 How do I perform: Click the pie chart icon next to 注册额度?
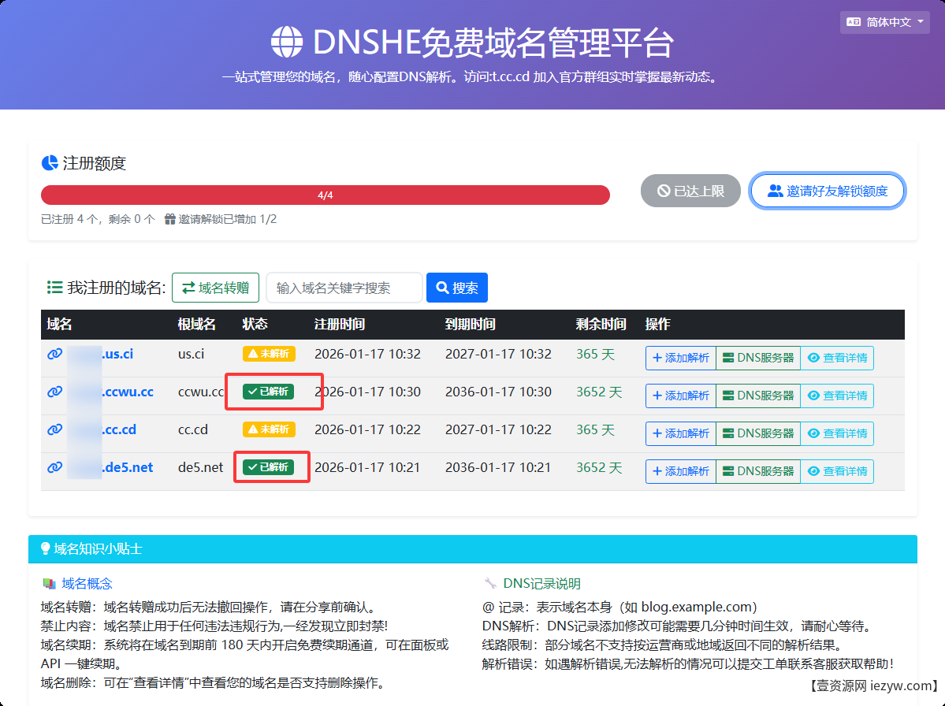50,163
